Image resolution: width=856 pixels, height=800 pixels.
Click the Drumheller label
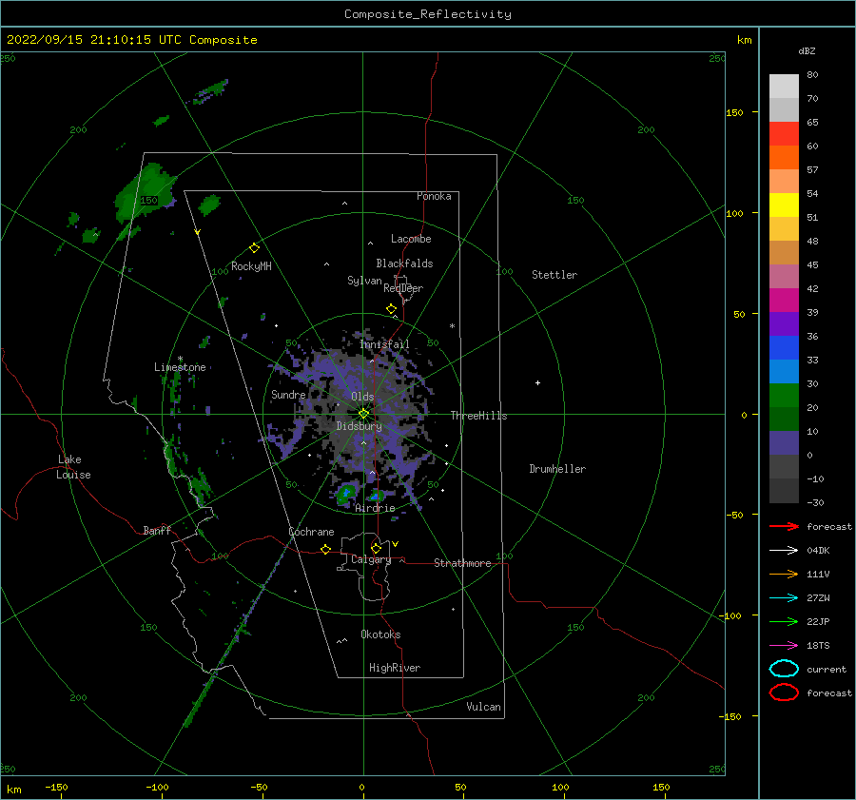click(x=557, y=469)
